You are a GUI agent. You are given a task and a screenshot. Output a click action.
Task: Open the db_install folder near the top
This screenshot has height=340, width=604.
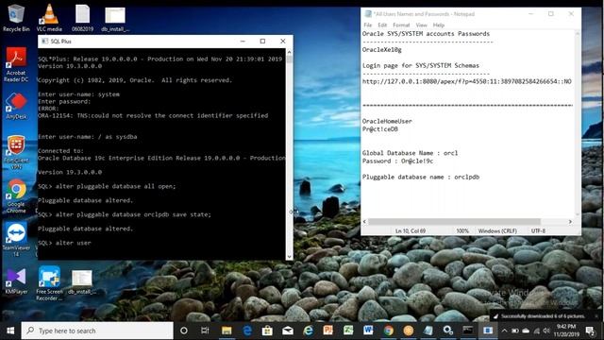click(115, 18)
